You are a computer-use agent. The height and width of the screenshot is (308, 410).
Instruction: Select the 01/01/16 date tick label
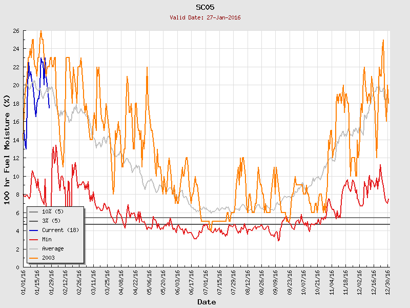coord(24,280)
